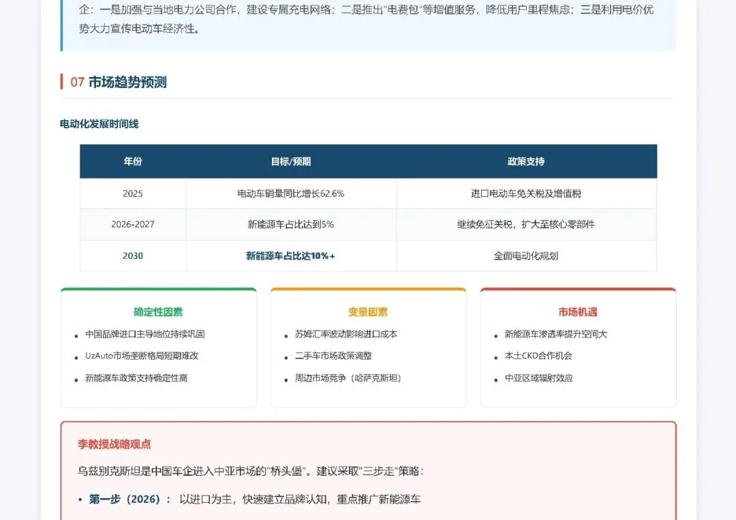This screenshot has width=736, height=520.
Task: Click the '电动化发展时间线' subheading
Action: click(99, 124)
